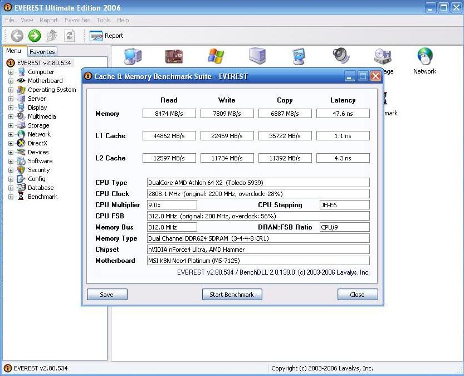Open the Favorites menu

tap(77, 20)
